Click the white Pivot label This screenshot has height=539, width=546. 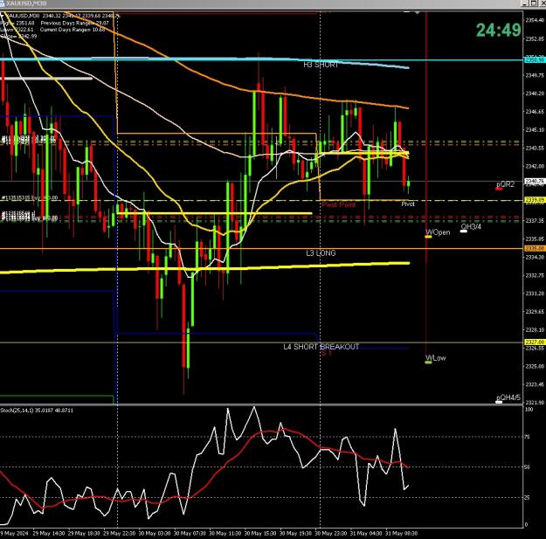tap(408, 204)
